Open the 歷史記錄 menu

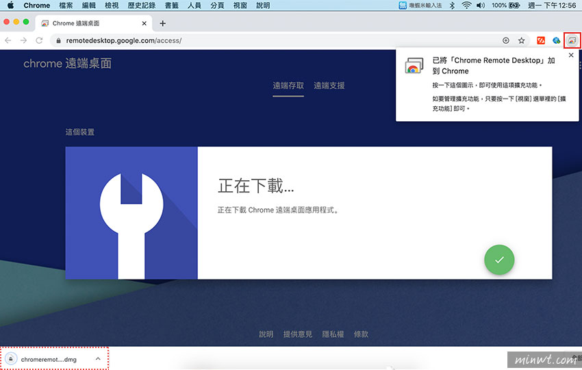tap(142, 5)
